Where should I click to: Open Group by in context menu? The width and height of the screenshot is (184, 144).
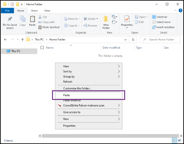[x=89, y=77]
